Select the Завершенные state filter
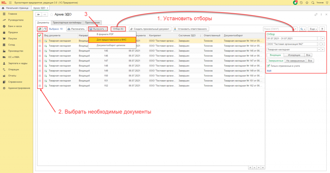This screenshot has height=173, width=330. (276, 61)
